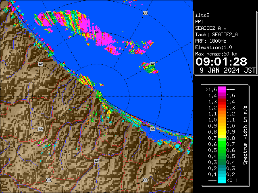Click the 60 range label on the magenta echo

(x=48, y=13)
